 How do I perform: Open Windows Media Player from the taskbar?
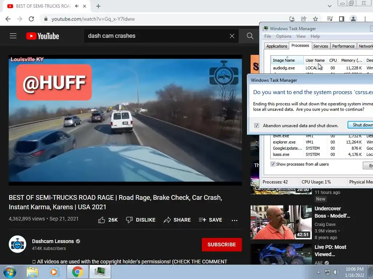point(54,272)
